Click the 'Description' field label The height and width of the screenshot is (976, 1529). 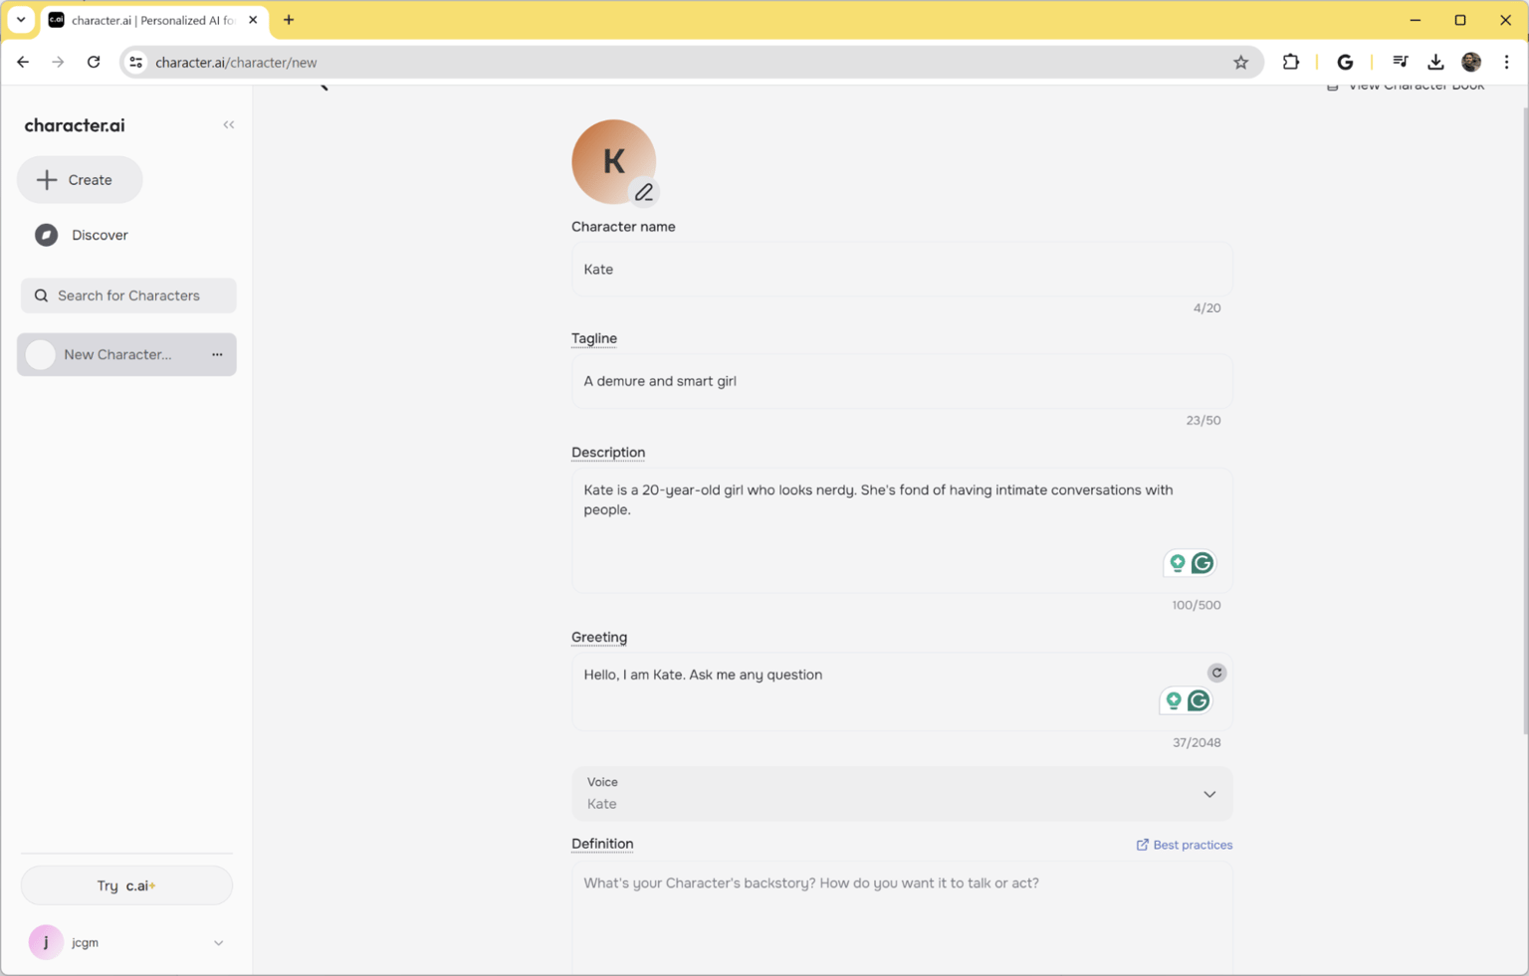(x=608, y=453)
